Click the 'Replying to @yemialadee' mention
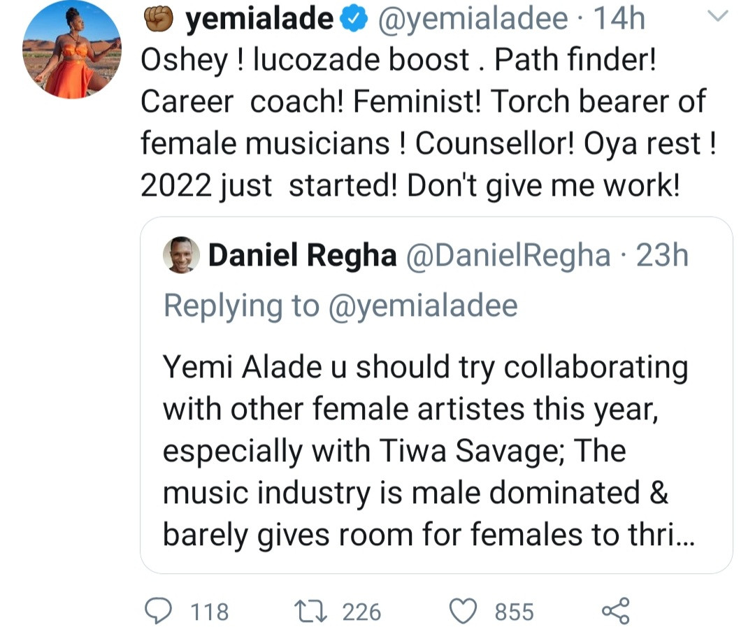 coord(423,306)
